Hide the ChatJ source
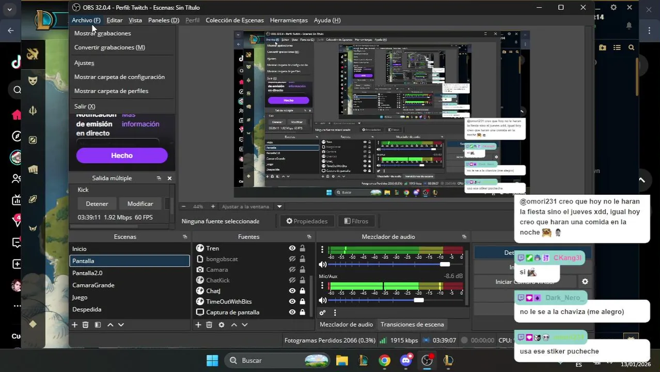 pos(292,291)
